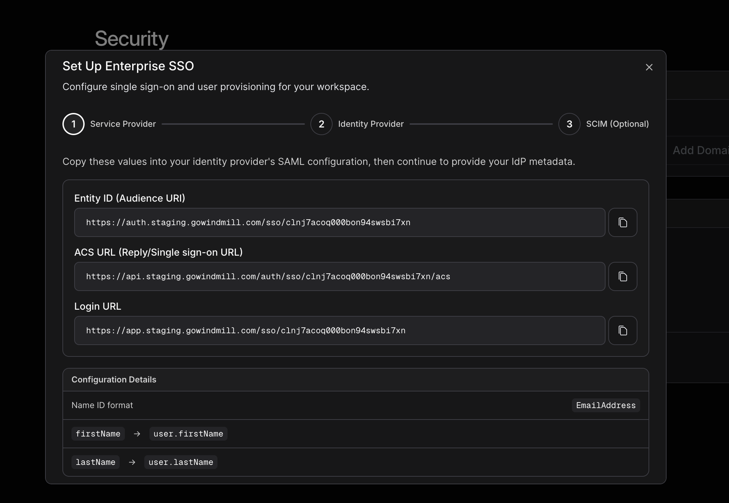Click the Security page heading

[x=132, y=38]
